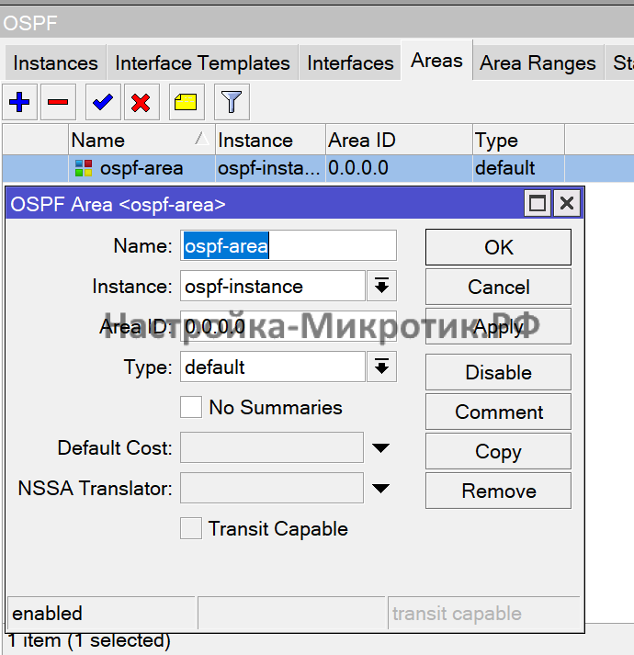Apply the area settings
The height and width of the screenshot is (655, 634).
[x=498, y=326]
